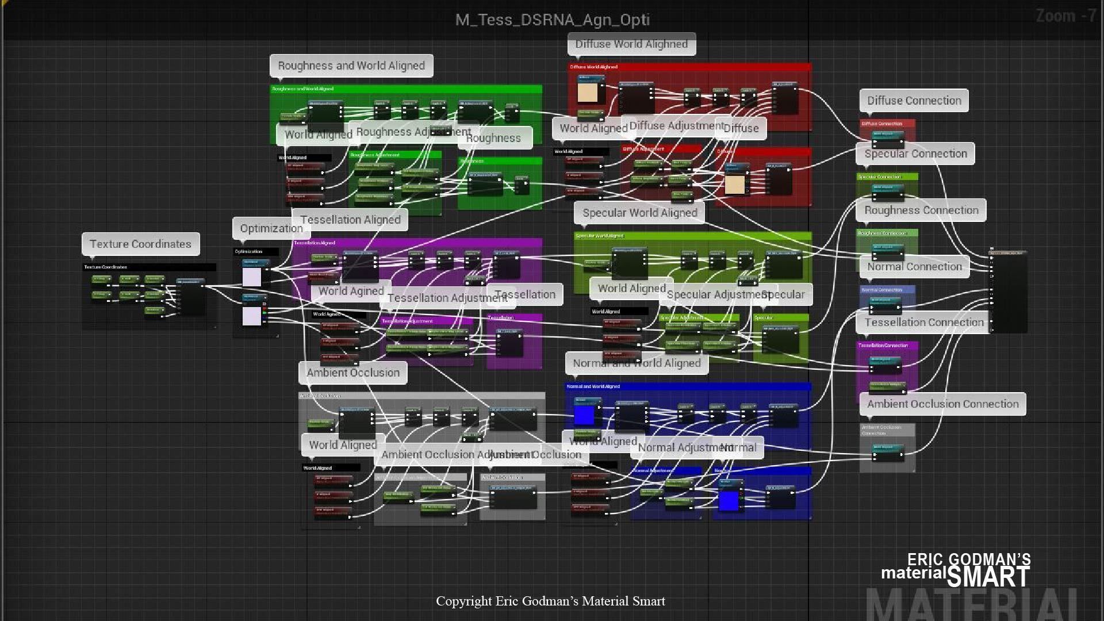The image size is (1104, 621).
Task: Select blue texture preview in lower Normal box
Action: (729, 500)
